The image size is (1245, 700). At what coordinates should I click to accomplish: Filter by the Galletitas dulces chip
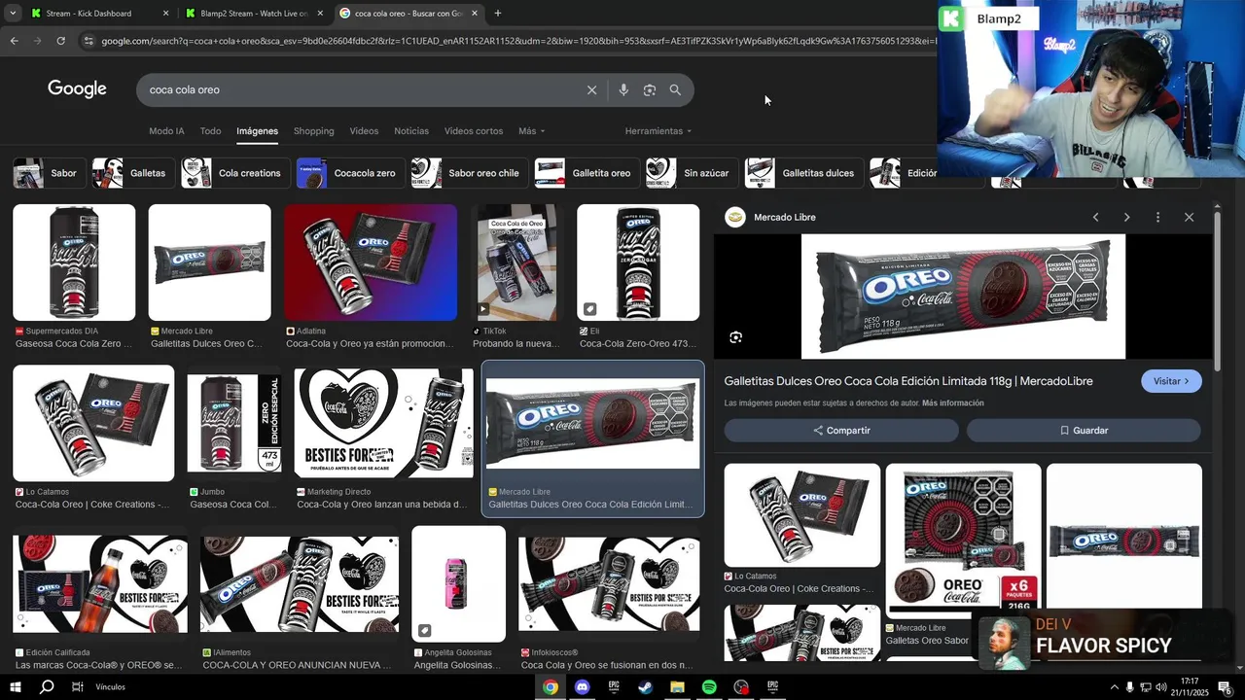tap(802, 173)
